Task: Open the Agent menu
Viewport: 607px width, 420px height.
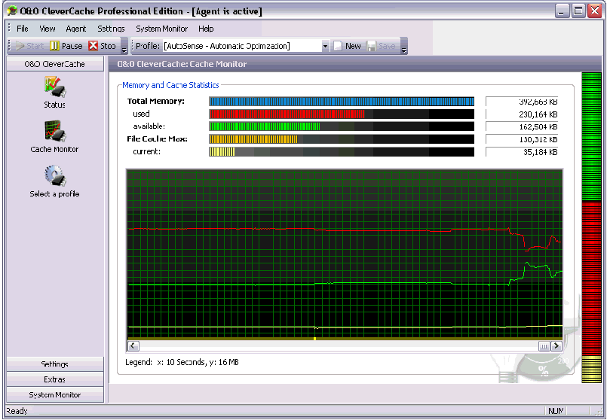Action: pyautogui.click(x=76, y=29)
